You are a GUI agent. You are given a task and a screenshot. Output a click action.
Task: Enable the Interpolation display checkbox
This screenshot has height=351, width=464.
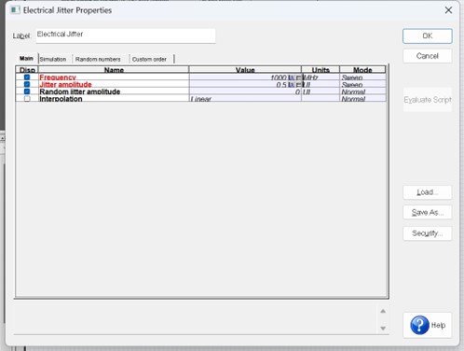[27, 99]
